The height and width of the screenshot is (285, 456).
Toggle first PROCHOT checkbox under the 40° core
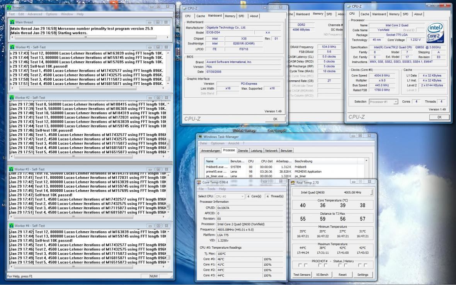(x=300, y=265)
